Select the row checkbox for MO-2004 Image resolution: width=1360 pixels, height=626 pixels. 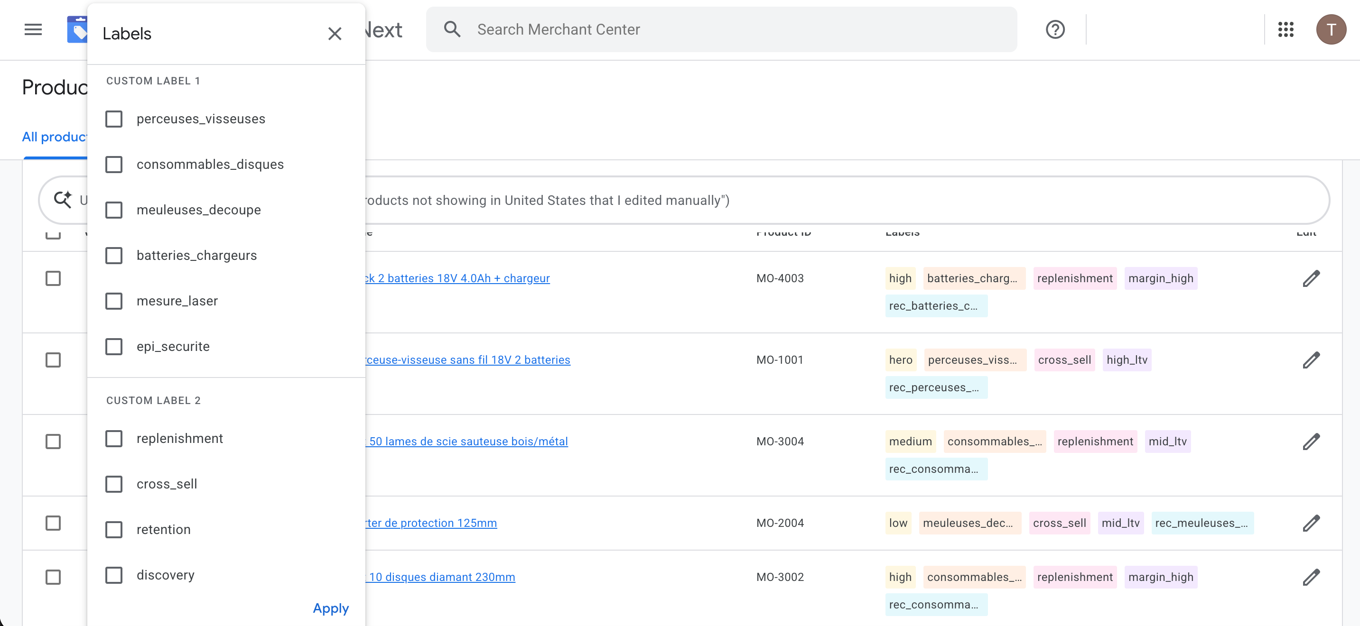tap(53, 523)
